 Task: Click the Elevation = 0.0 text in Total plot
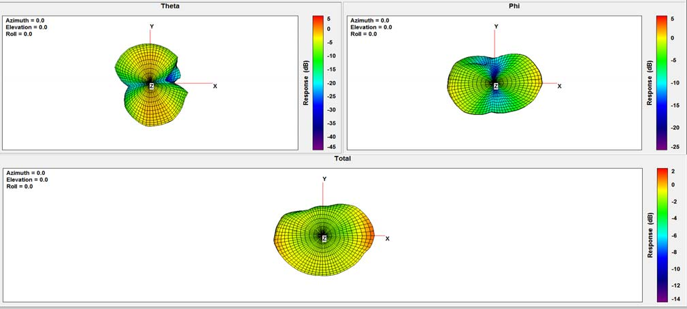[28, 180]
